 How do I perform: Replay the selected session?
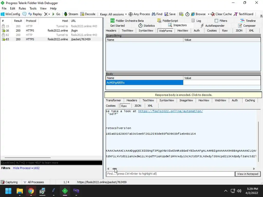tap(35, 14)
